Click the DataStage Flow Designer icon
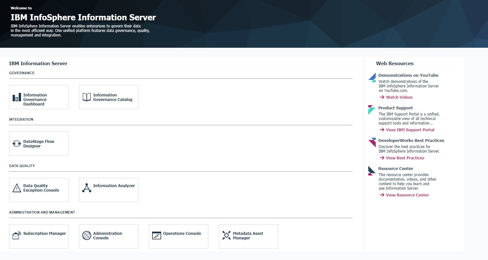The height and width of the screenshot is (260, 488). click(x=17, y=144)
